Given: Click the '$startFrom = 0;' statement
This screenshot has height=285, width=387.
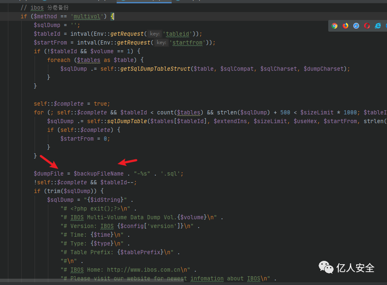Looking at the screenshot, I should coord(85,139).
